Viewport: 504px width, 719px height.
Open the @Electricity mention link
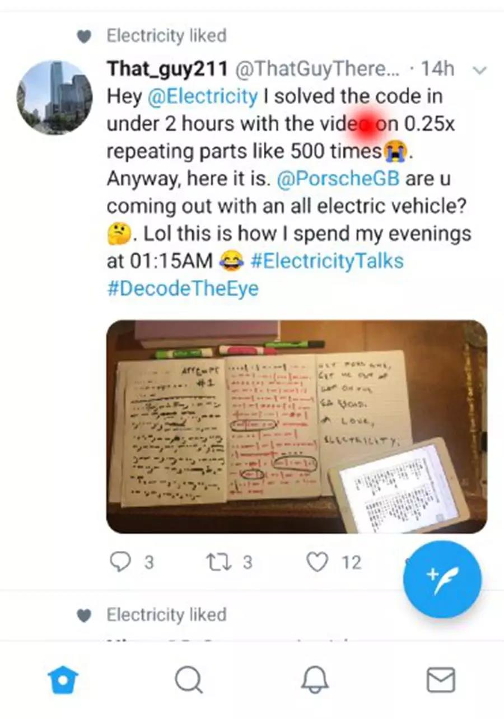202,96
